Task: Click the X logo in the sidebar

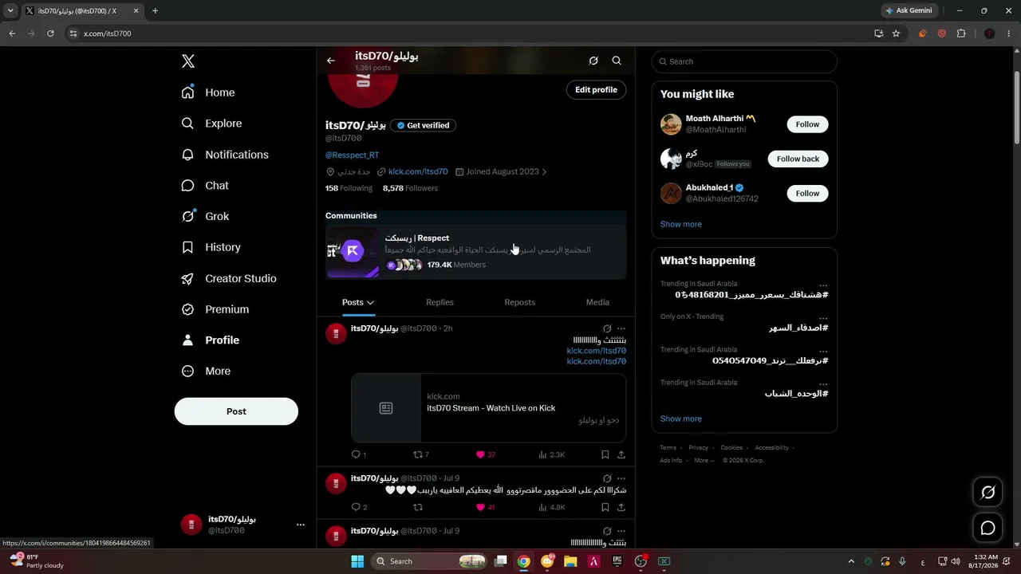Action: (x=187, y=61)
